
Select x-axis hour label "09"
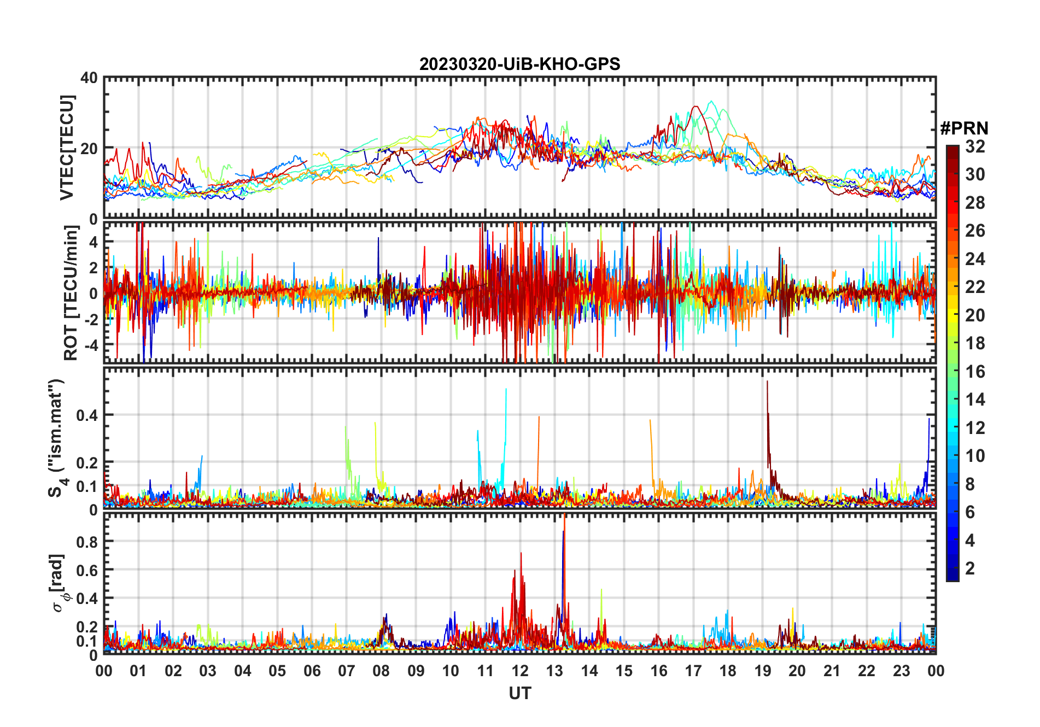tap(416, 671)
